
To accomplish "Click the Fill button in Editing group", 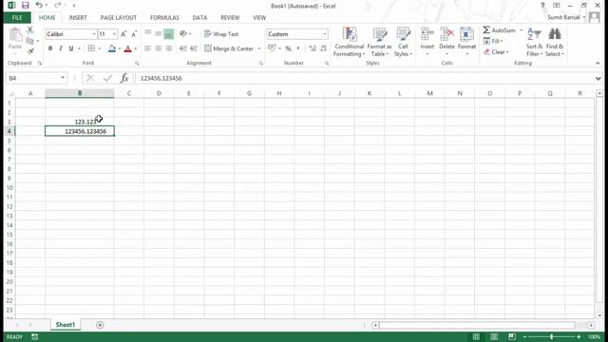I will [493, 41].
